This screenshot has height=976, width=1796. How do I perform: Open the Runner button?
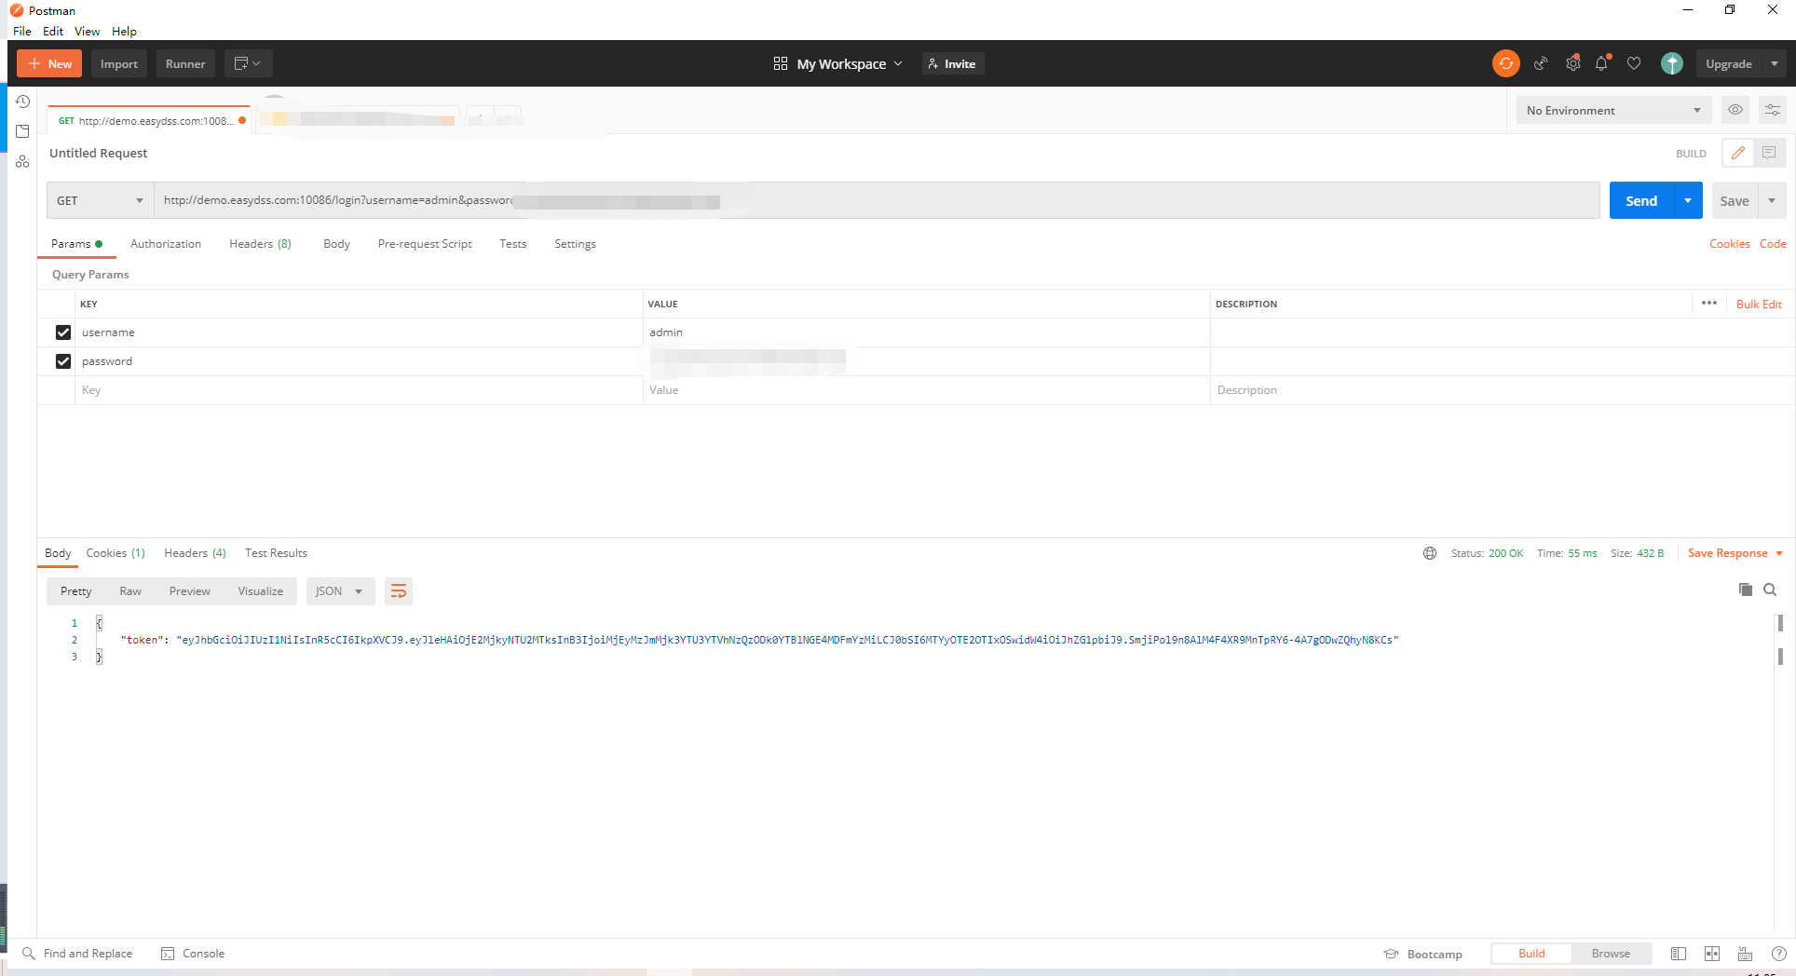point(185,63)
